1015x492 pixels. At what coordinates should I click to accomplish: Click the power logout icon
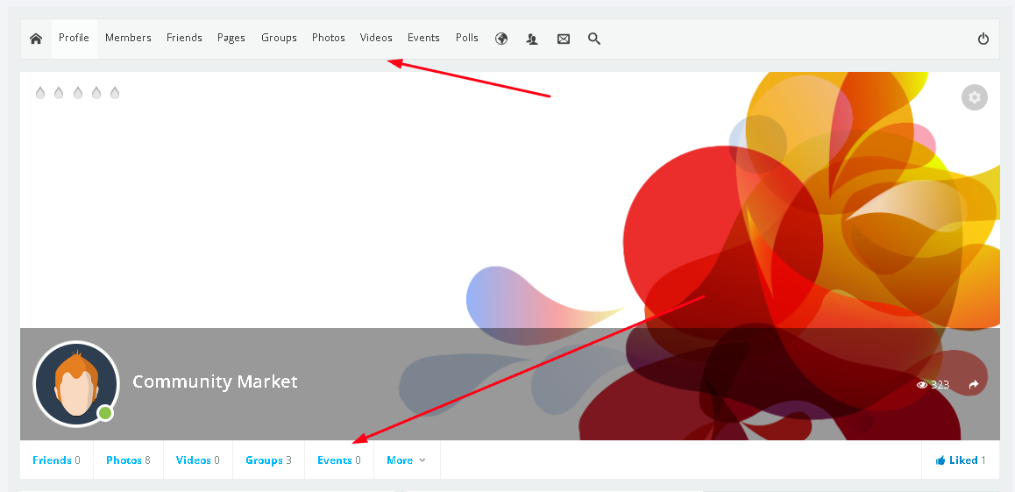(983, 39)
